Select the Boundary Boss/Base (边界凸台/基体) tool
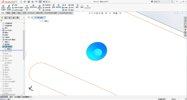The image size is (187, 100). click(x=18, y=10)
